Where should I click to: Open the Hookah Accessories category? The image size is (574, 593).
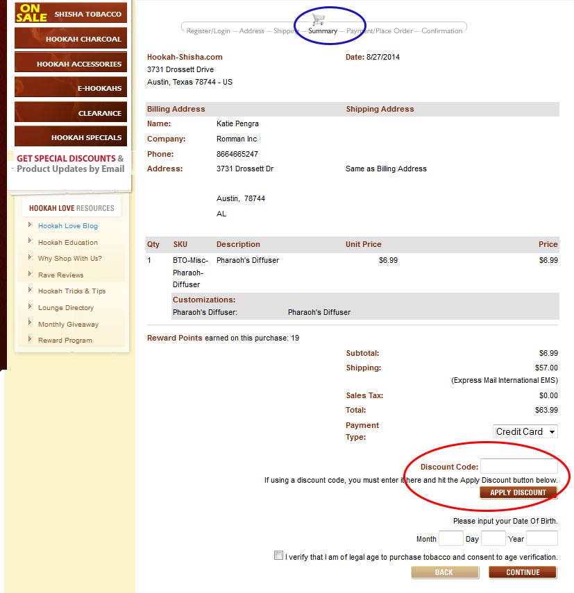point(71,62)
